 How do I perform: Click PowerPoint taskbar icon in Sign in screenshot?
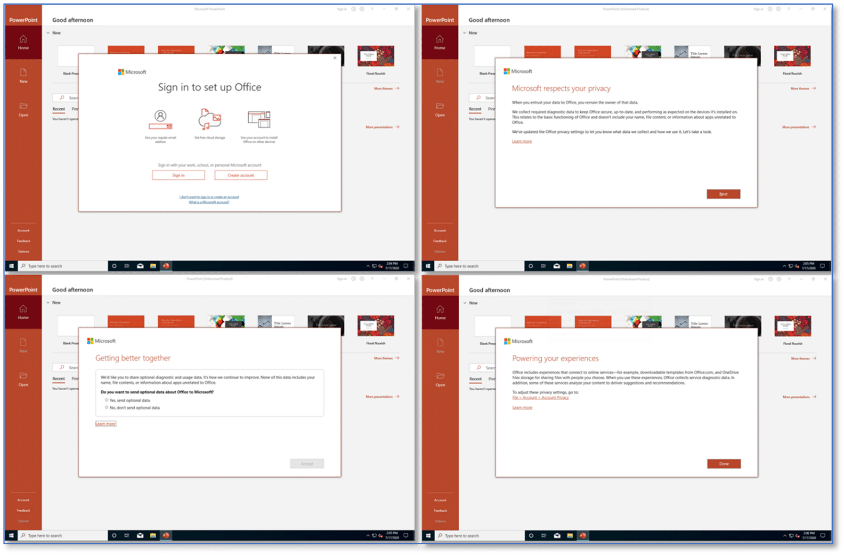coord(166,266)
